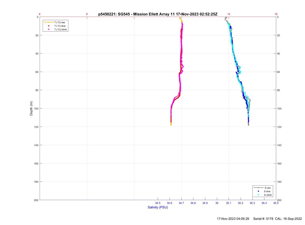Click salinity tick label 34.7

[x=181, y=203]
